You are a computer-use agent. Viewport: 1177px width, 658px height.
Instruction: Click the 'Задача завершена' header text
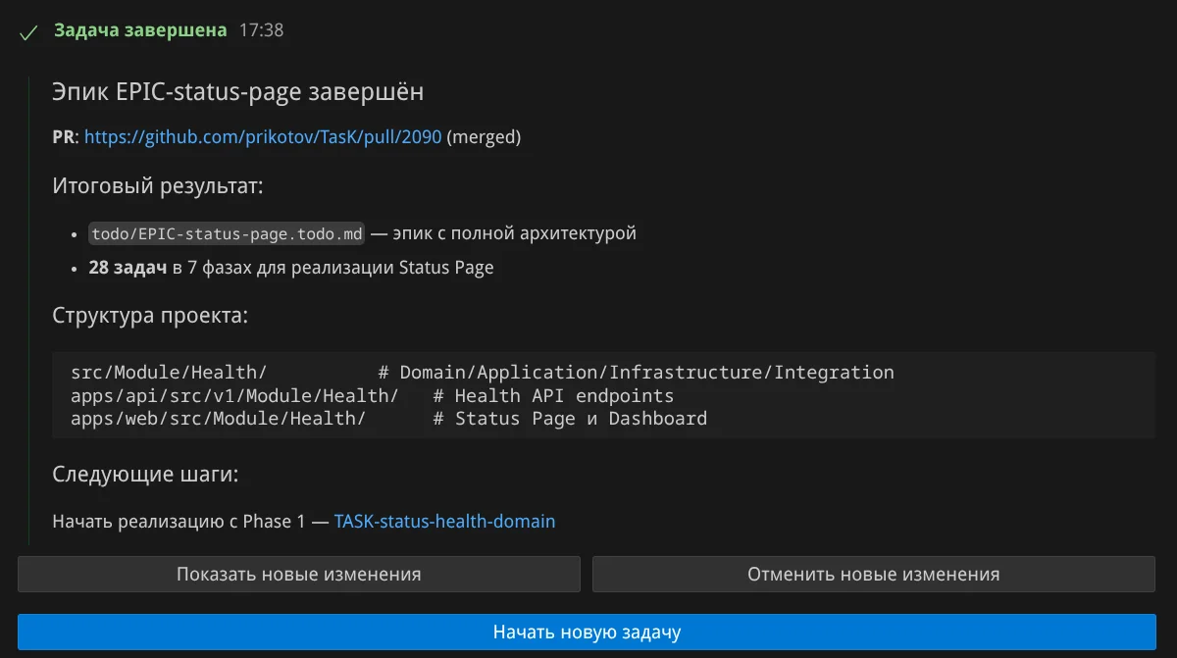[x=140, y=30]
